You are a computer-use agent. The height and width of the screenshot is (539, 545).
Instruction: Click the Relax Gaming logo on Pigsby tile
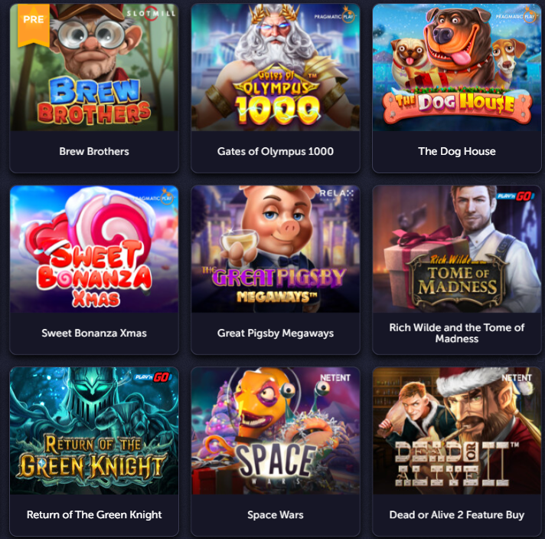pyautogui.click(x=337, y=196)
